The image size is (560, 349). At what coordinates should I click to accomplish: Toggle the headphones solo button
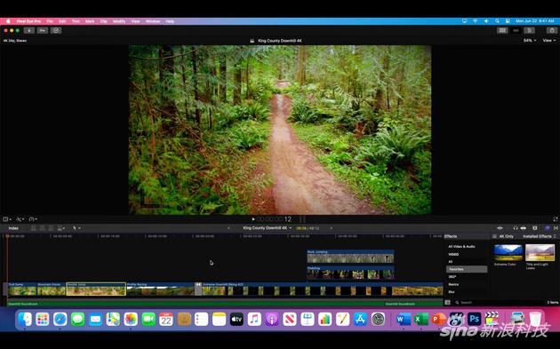tap(515, 228)
